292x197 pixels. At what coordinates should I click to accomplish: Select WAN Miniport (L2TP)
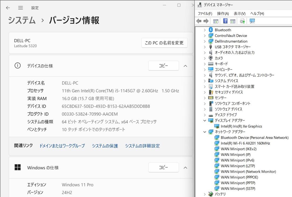[238, 166]
